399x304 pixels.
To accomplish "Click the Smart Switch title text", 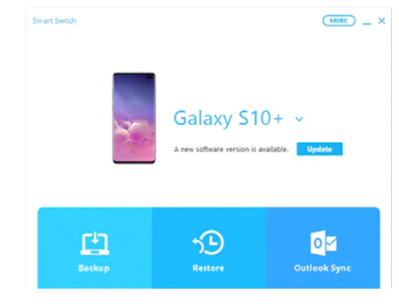I will click(x=54, y=21).
